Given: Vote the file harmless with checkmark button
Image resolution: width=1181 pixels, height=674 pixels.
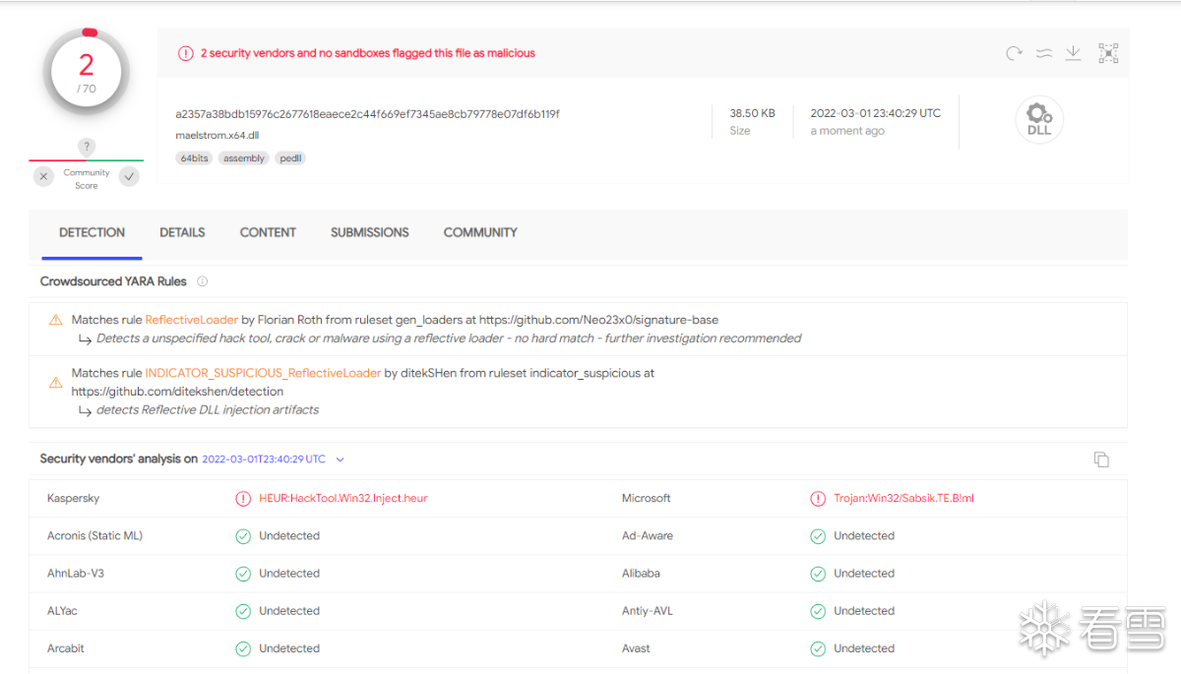Looking at the screenshot, I should coord(129,176).
